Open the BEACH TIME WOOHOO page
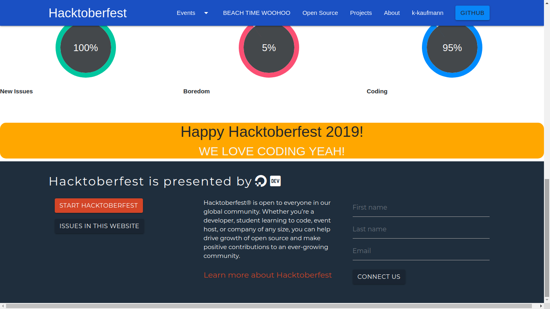 click(x=256, y=13)
